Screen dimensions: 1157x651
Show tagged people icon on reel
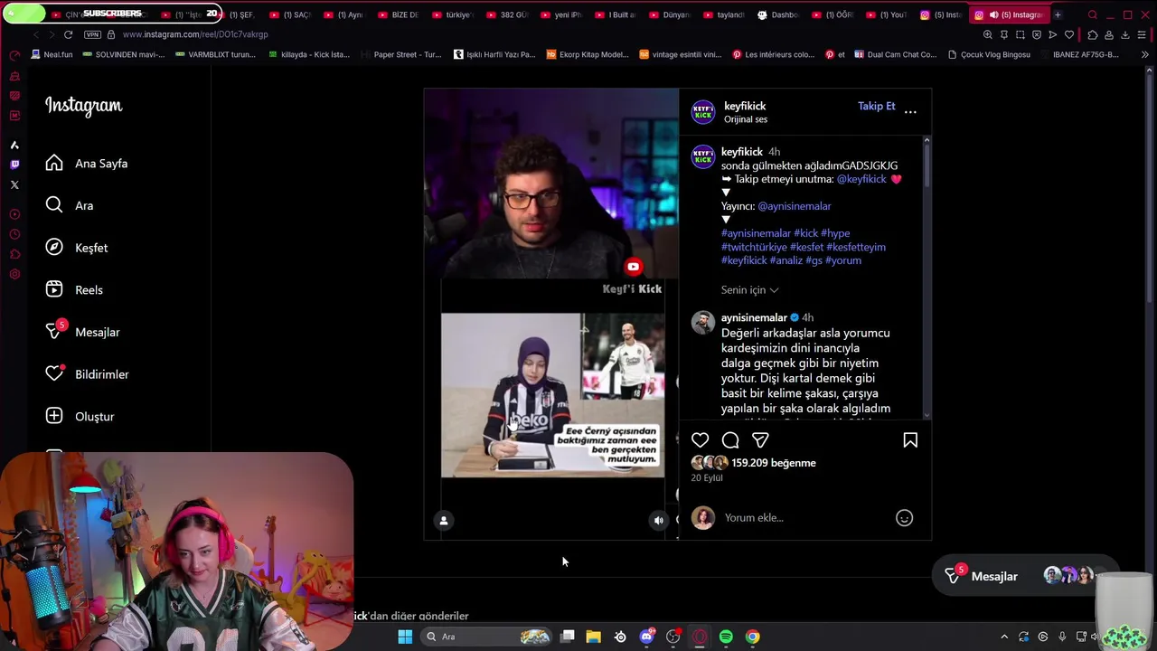coord(443,520)
